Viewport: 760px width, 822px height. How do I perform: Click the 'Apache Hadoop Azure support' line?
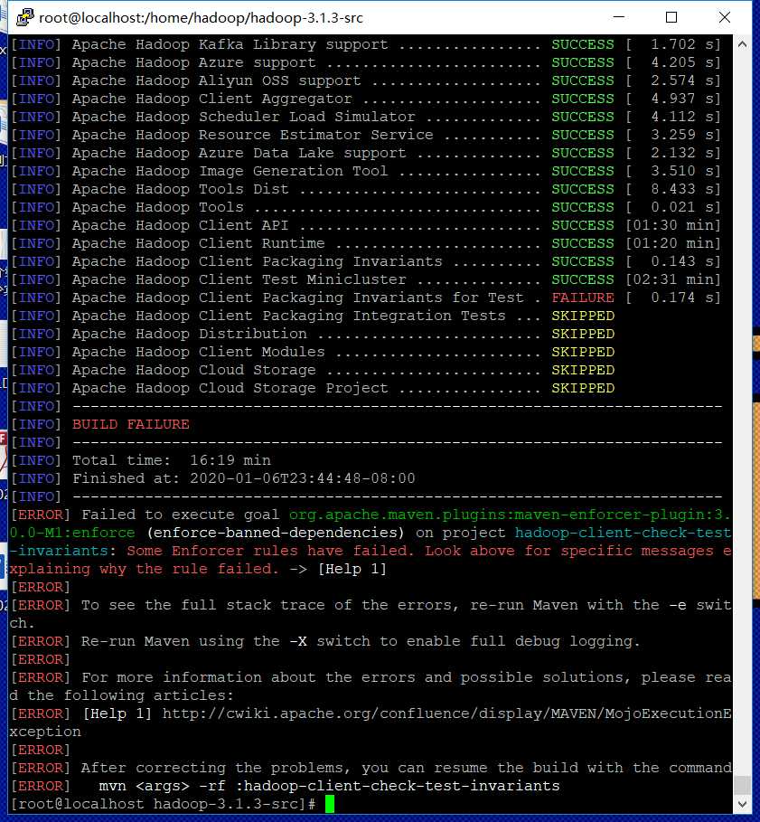coord(366,62)
